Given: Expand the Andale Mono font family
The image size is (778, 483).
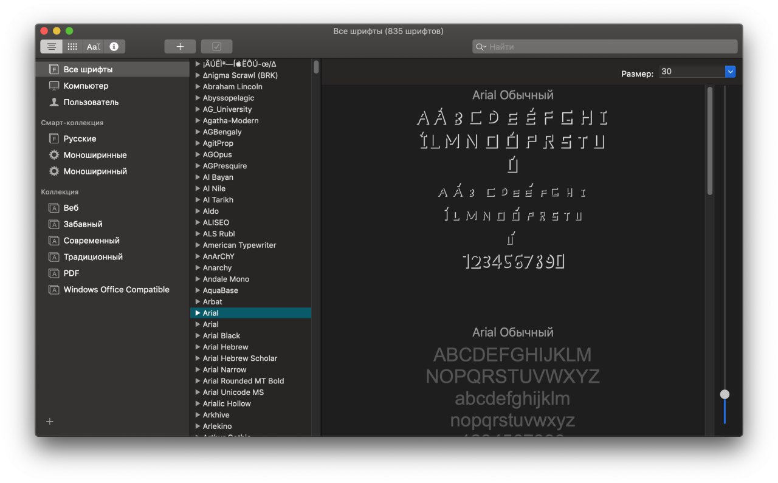Looking at the screenshot, I should pyautogui.click(x=198, y=279).
